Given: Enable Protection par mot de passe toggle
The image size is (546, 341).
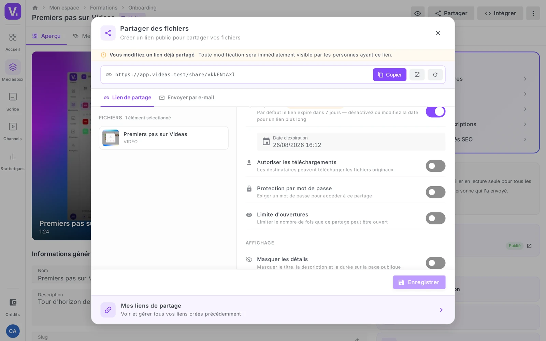Looking at the screenshot, I should pyautogui.click(x=435, y=192).
